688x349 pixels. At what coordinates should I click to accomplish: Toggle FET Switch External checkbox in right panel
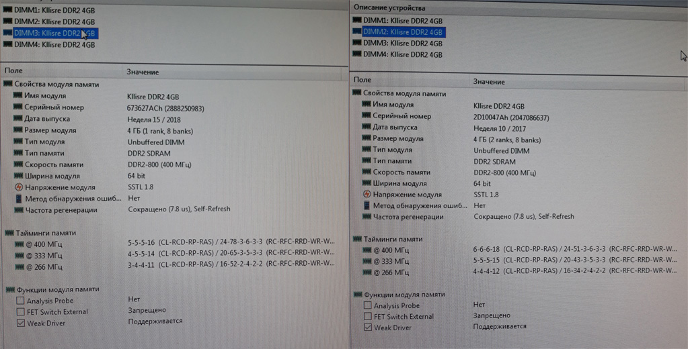(x=368, y=316)
